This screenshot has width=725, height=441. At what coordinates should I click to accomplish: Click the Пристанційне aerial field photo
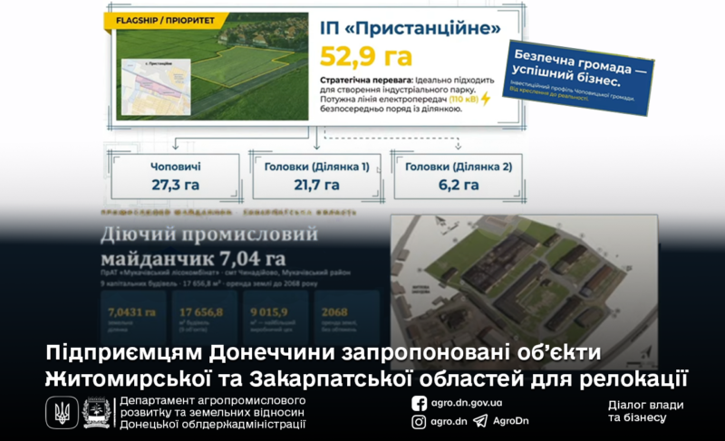[x=212, y=66]
